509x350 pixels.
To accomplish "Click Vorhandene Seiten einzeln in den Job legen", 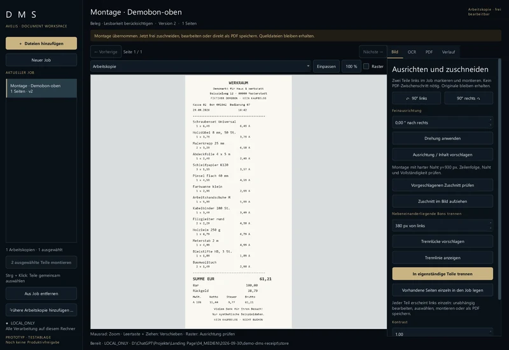I will click(442, 290).
